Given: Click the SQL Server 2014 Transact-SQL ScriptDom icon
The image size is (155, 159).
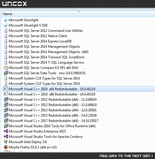Looking at the screenshot, I should point(6,57).
